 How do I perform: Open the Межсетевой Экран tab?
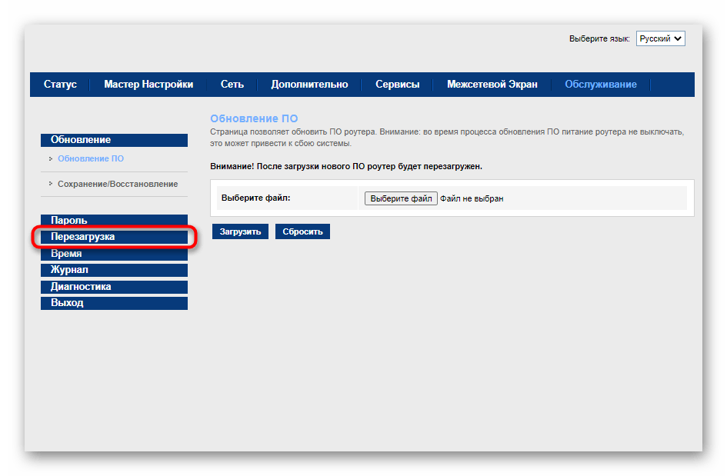[x=492, y=85]
